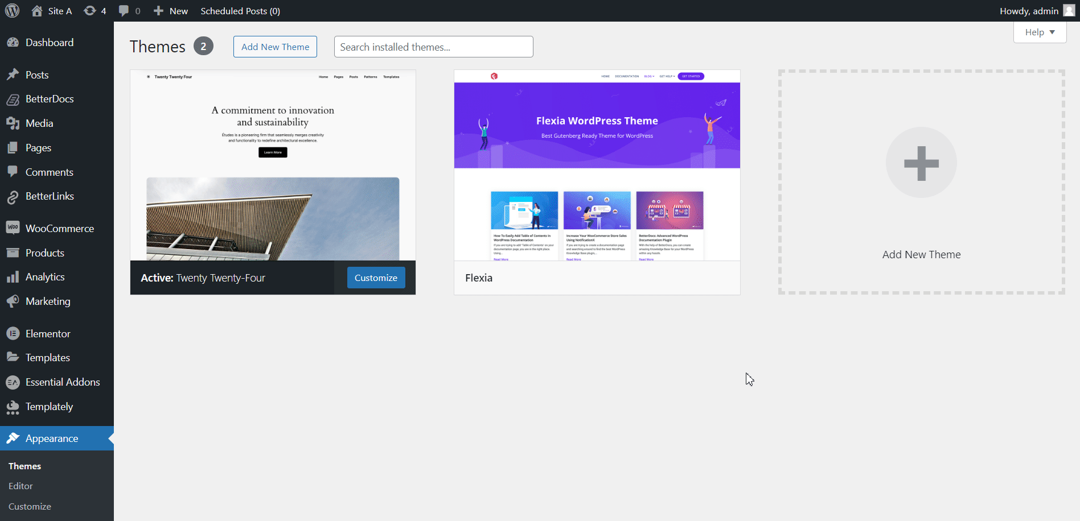Viewport: 1080px width, 521px height.
Task: Open the New content dropdown in admin bar
Action: coord(170,10)
